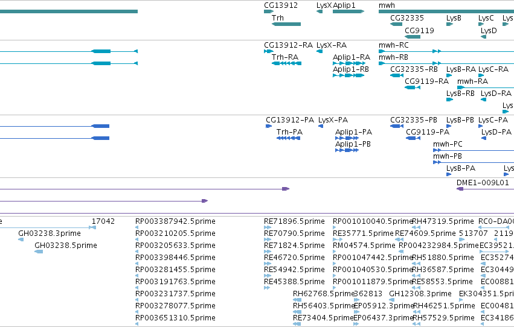Viewport: 514px width, 327px height.
Task: Click the RE46720.5prime EST label
Action: pos(294,258)
